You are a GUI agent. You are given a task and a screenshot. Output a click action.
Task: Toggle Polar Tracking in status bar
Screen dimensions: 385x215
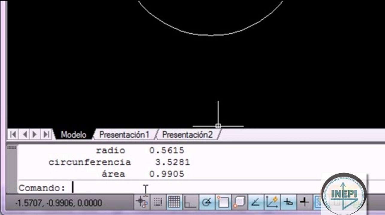pyautogui.click(x=206, y=202)
